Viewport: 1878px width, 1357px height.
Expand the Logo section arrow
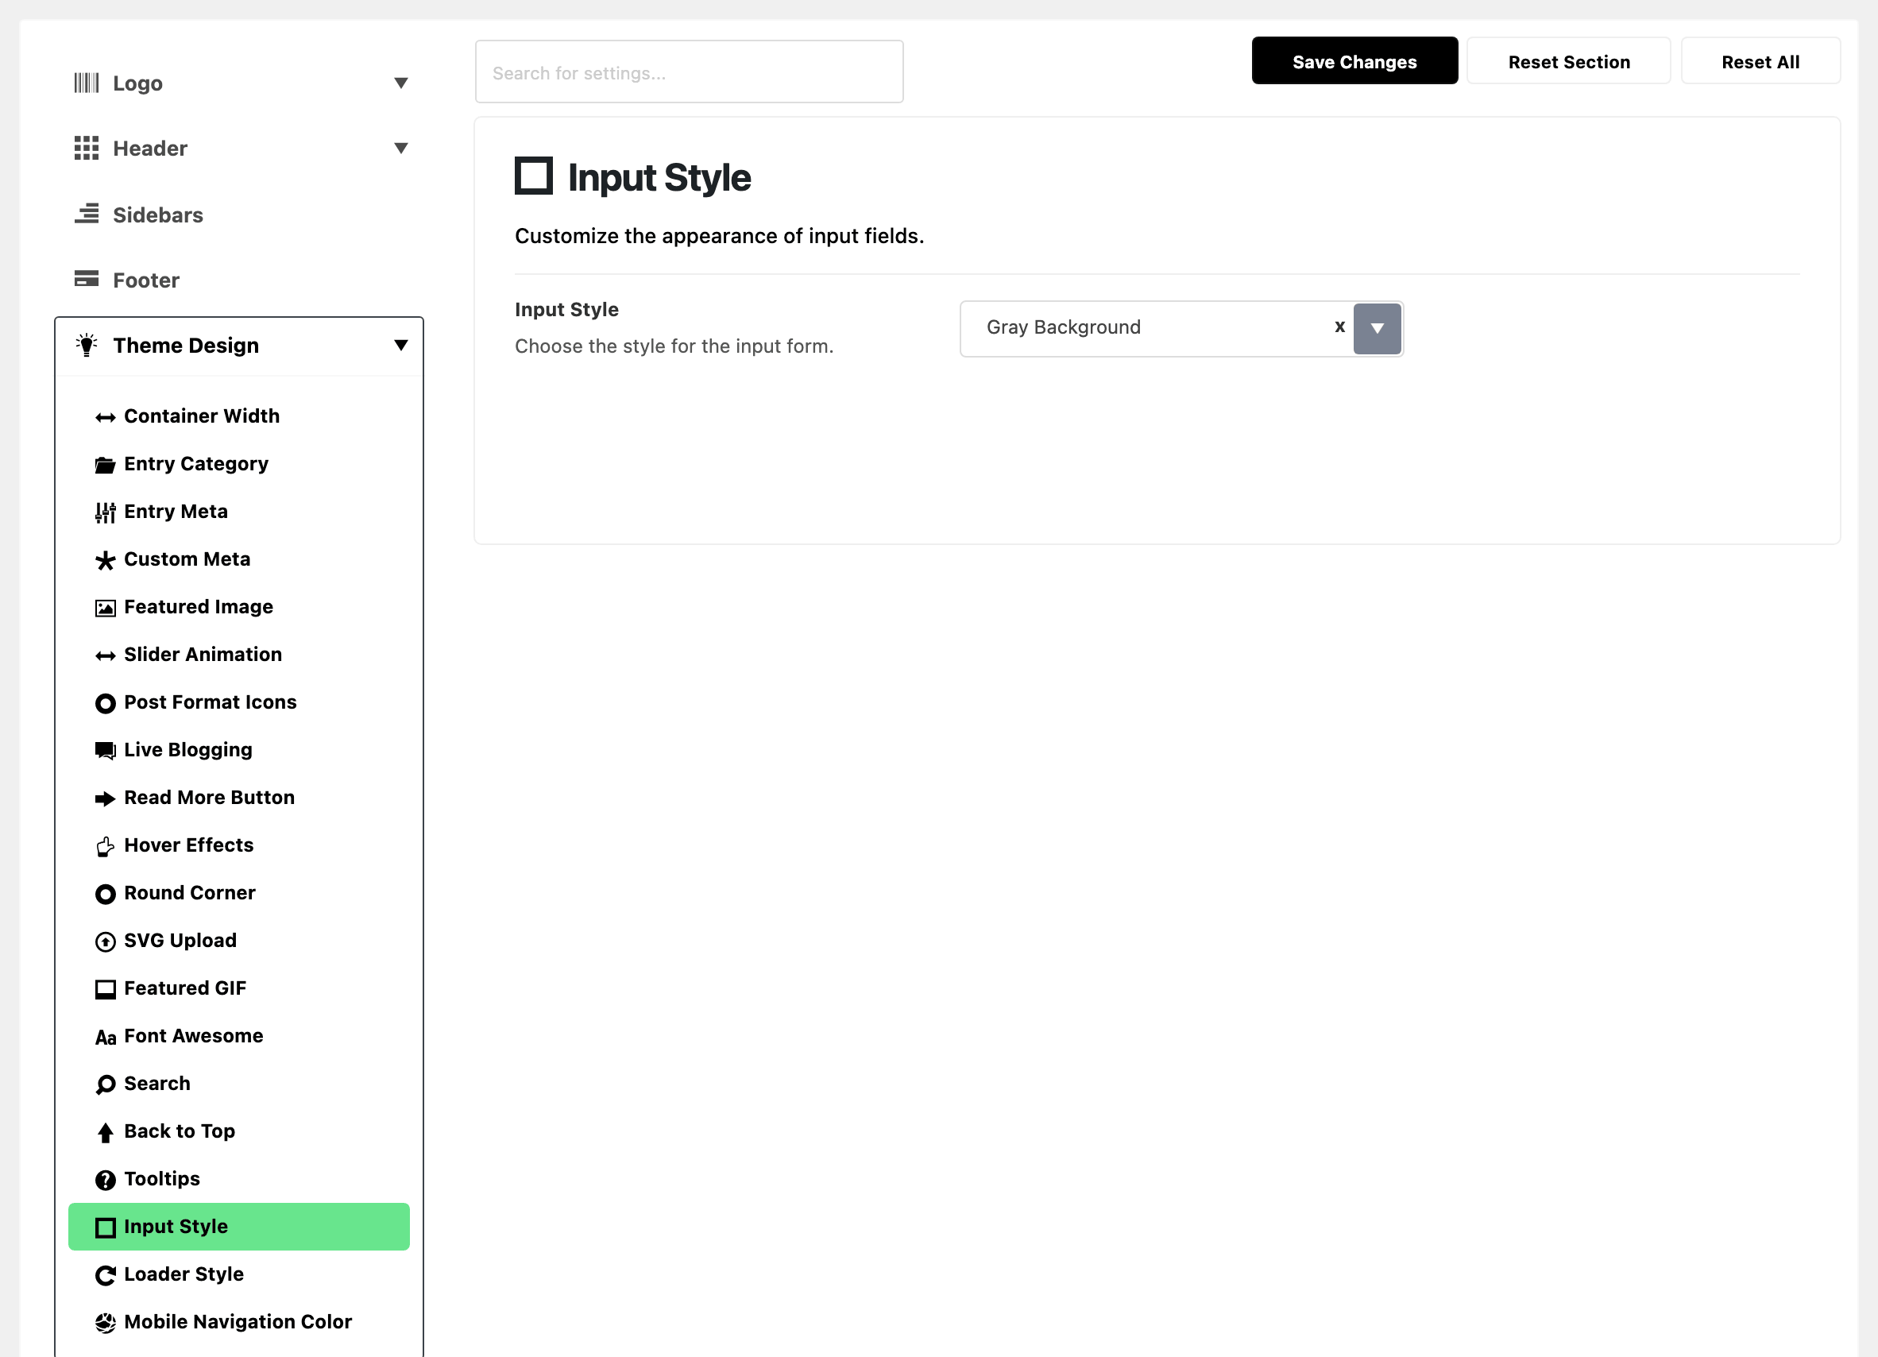tap(400, 83)
